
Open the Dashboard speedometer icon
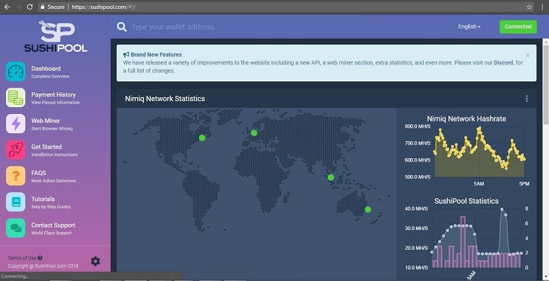[x=16, y=72]
